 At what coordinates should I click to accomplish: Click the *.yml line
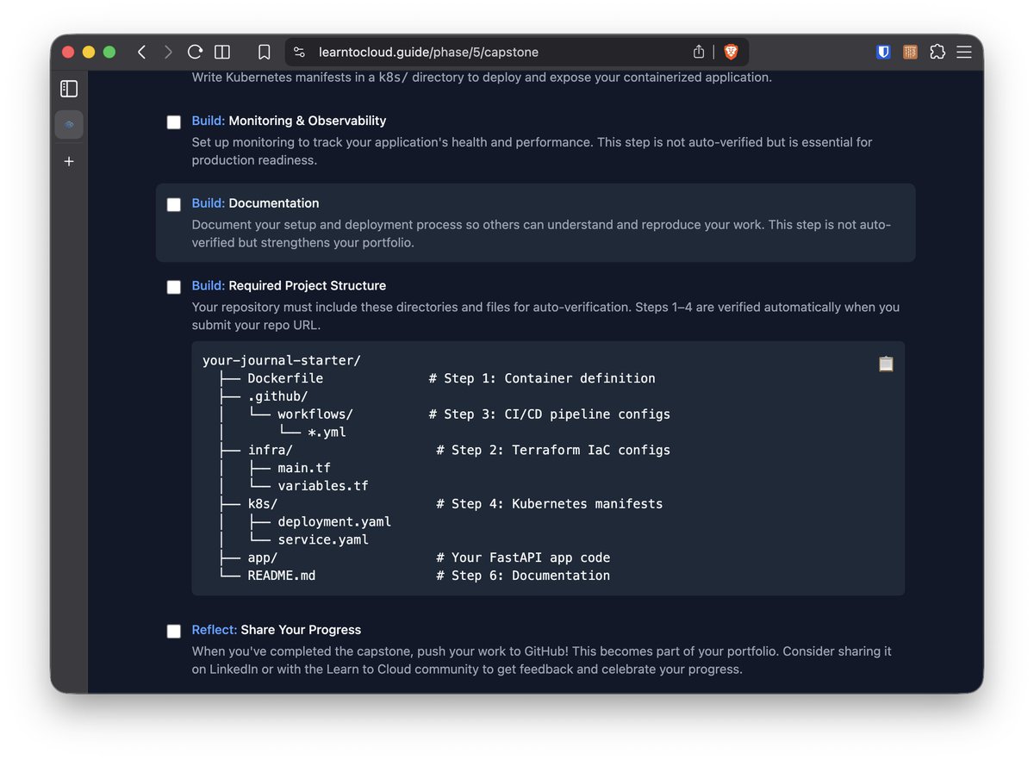[x=327, y=433]
